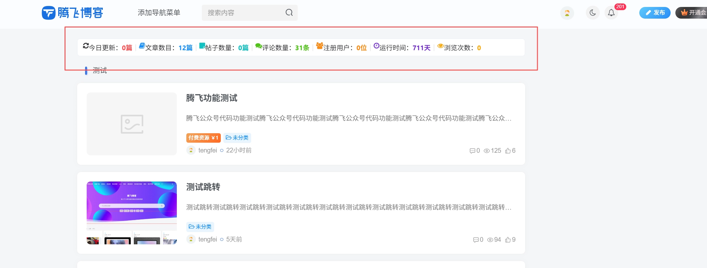Click the 5天前 timestamp

[234, 239]
